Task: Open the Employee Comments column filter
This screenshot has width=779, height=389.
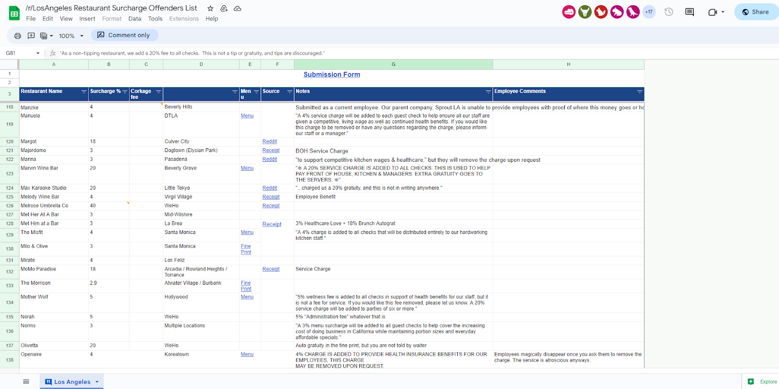Action: click(640, 92)
